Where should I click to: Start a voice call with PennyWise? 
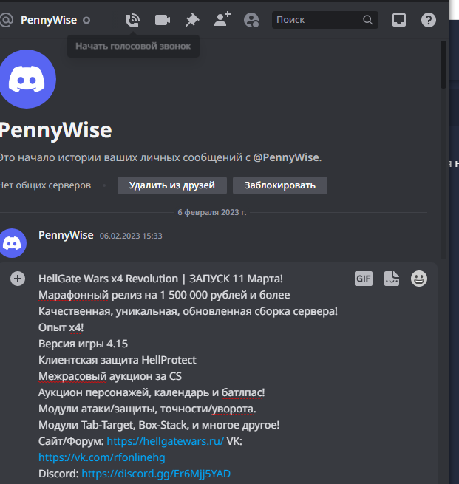(132, 20)
